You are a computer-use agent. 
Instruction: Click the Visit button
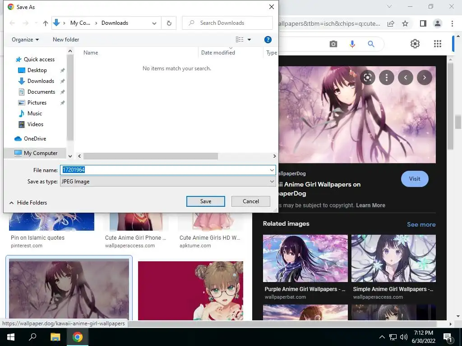(415, 179)
